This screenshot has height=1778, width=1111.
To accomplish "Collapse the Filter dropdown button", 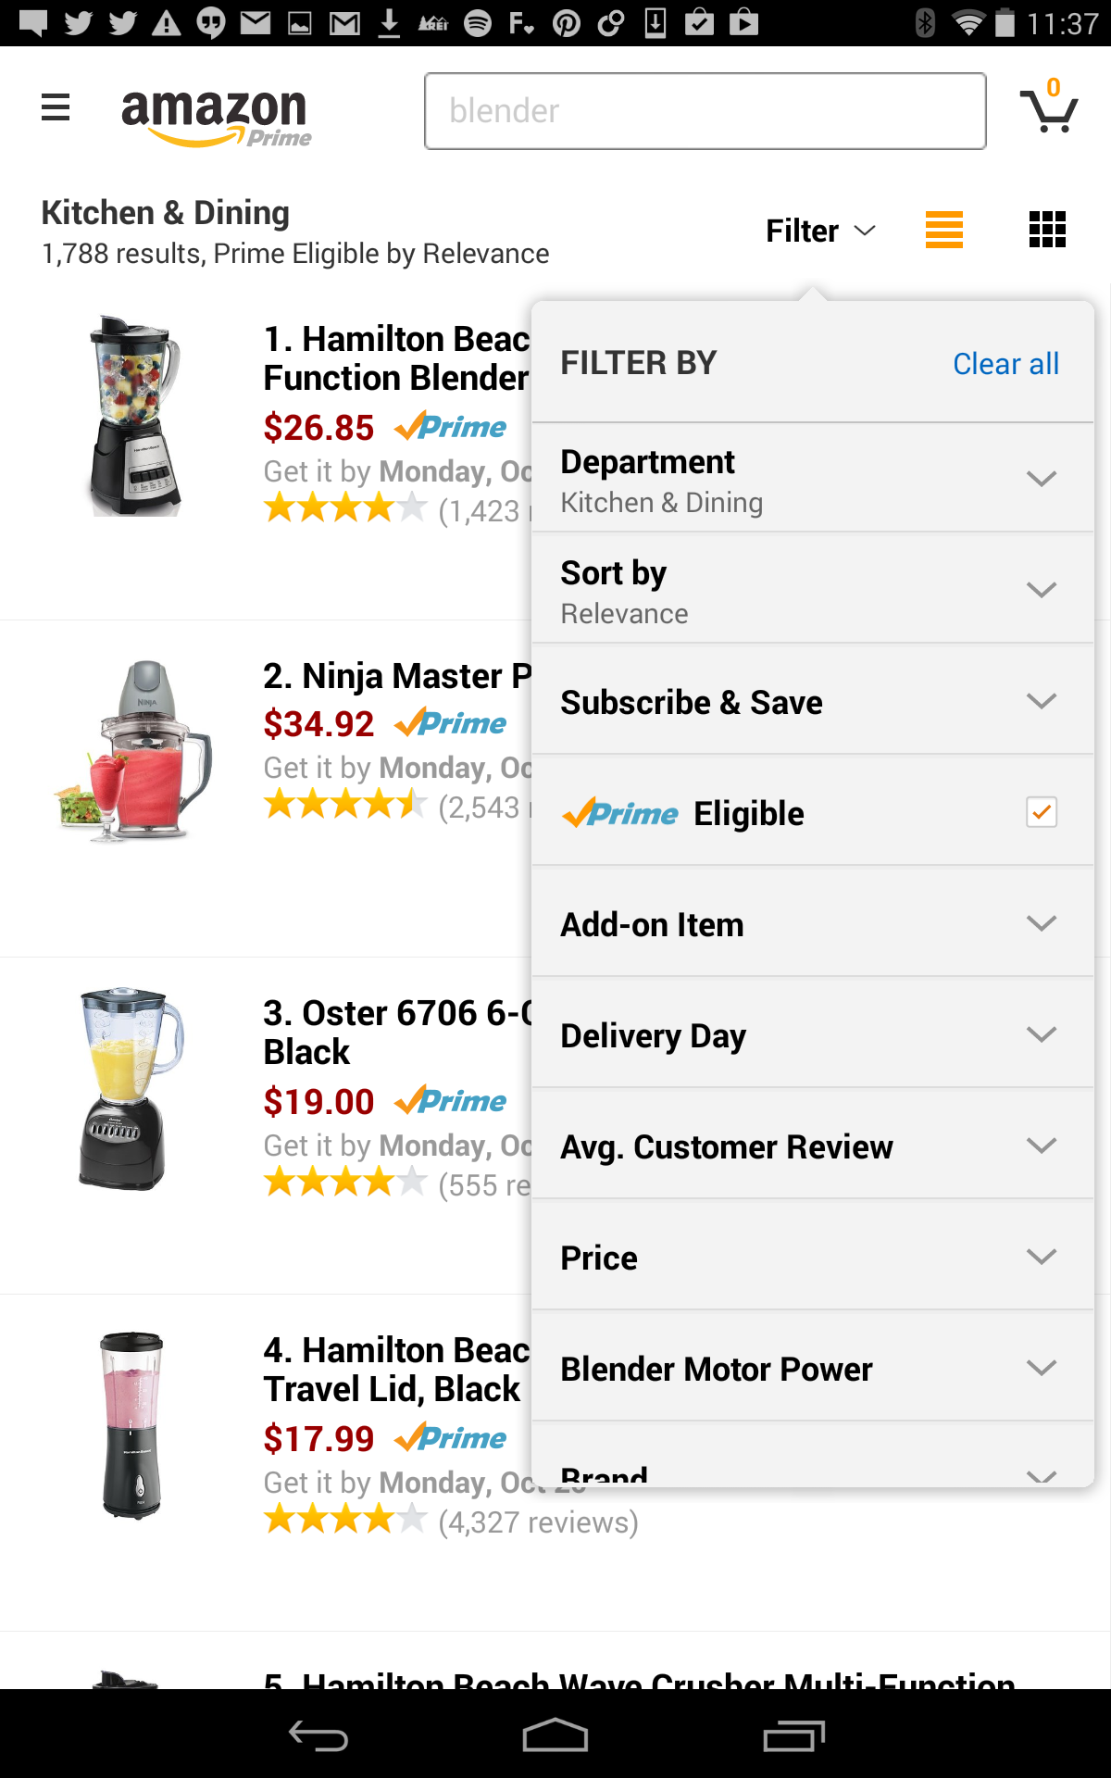I will point(820,231).
